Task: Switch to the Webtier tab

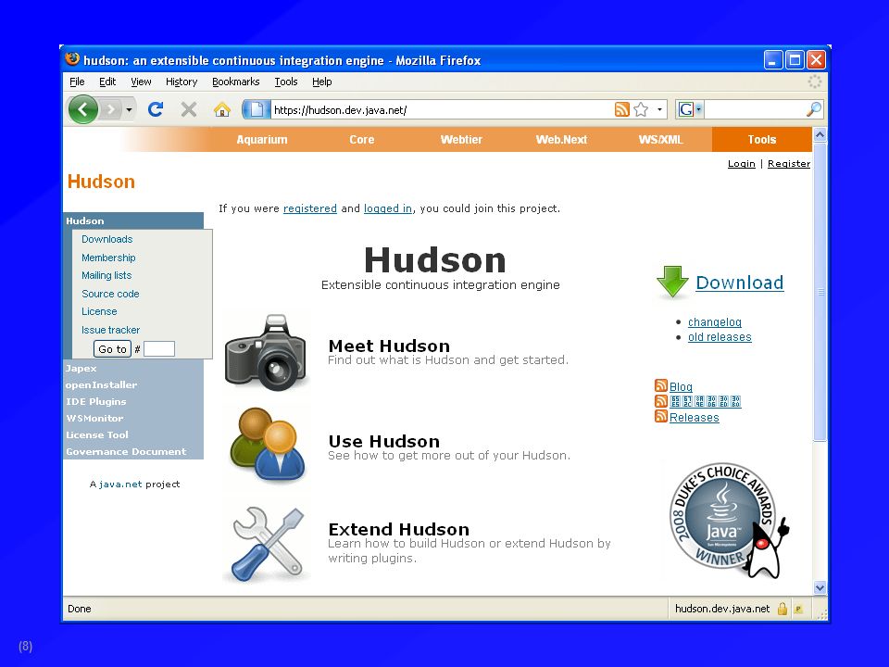Action: 461,140
